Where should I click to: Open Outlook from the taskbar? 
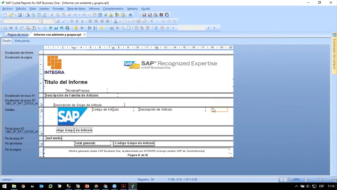tap(41, 186)
